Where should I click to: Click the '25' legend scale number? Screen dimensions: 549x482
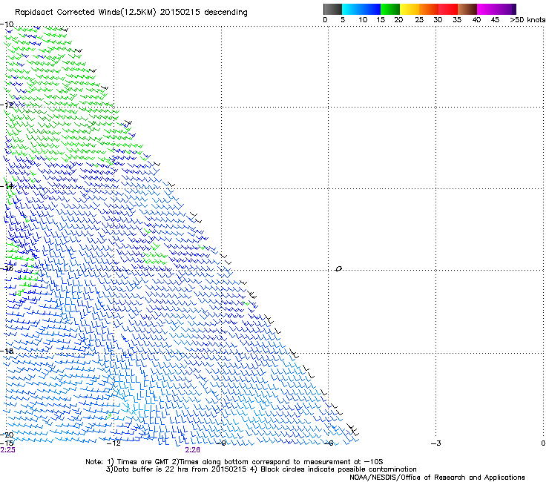(x=419, y=20)
